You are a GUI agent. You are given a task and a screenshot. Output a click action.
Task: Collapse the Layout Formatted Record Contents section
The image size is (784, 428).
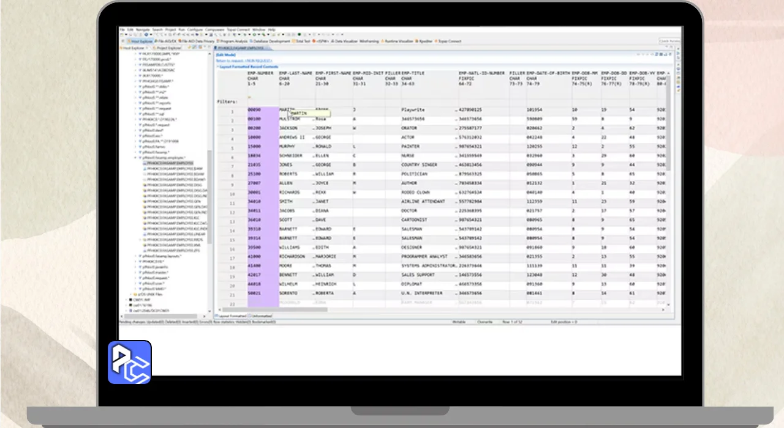click(x=217, y=67)
